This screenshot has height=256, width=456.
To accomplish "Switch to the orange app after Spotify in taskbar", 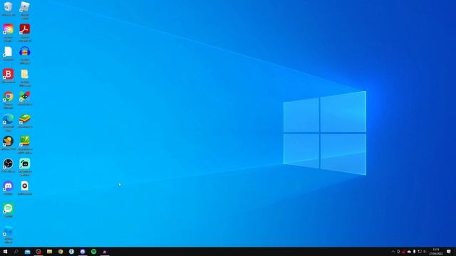I will [x=105, y=252].
